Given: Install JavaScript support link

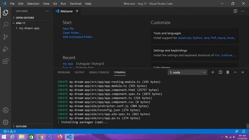Looking at the screenshot, I should pyautogui.click(x=184, y=38).
